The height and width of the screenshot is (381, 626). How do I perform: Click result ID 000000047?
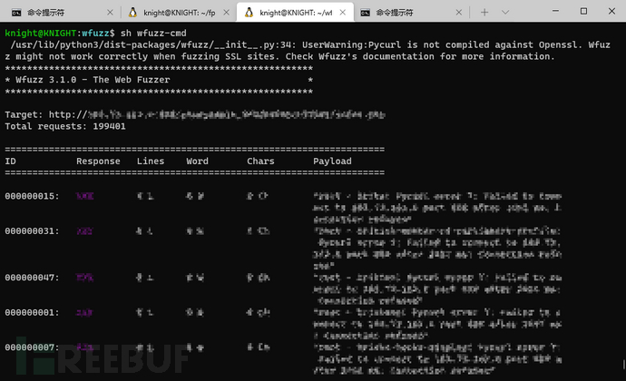click(x=32, y=278)
